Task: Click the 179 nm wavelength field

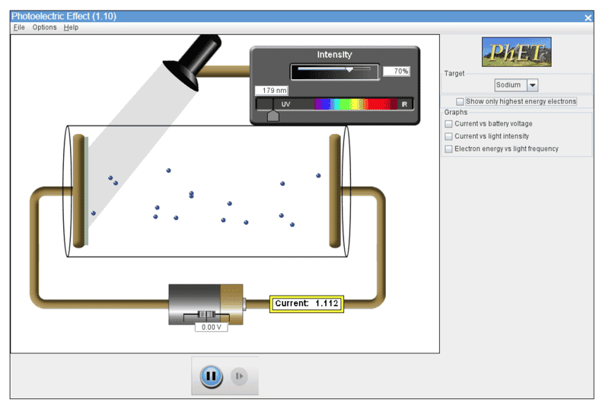Action: 271,91
